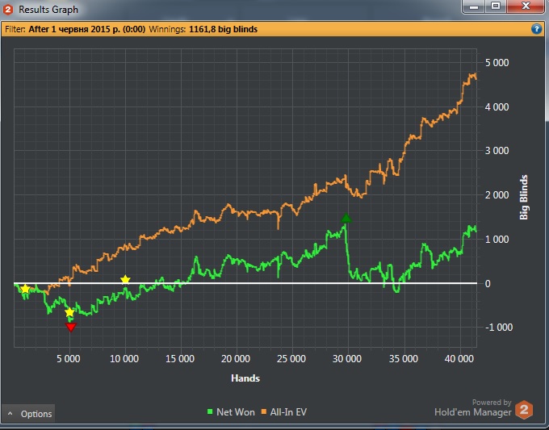The image size is (549, 430).
Task: Click the app icon in the title bar
Action: (8, 10)
